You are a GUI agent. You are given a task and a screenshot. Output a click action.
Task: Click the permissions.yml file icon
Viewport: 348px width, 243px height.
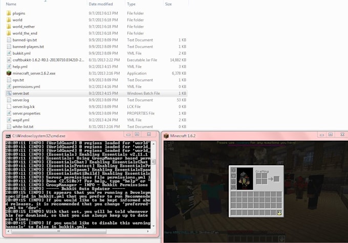point(9,86)
